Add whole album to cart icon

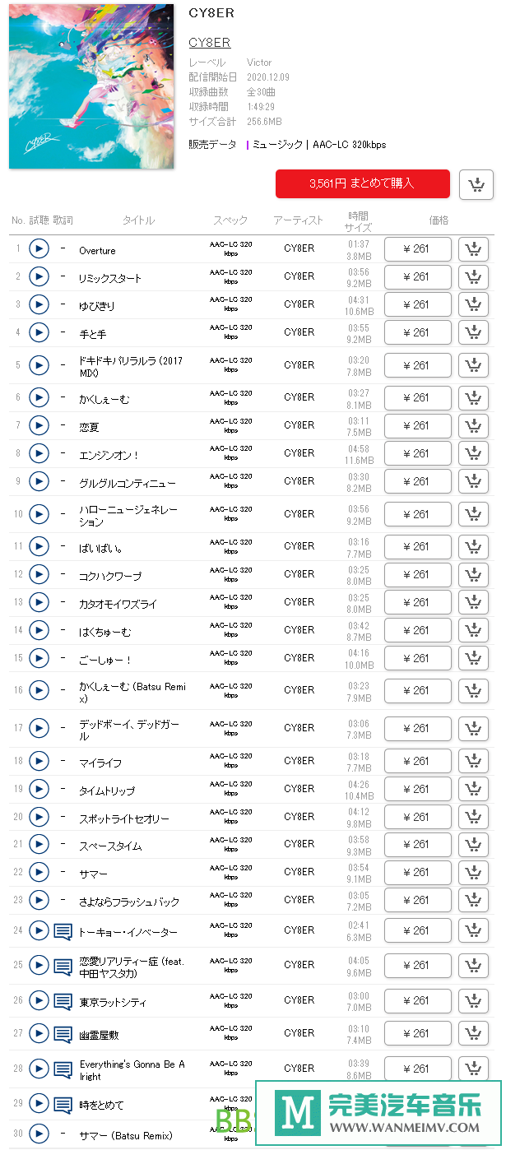click(476, 184)
